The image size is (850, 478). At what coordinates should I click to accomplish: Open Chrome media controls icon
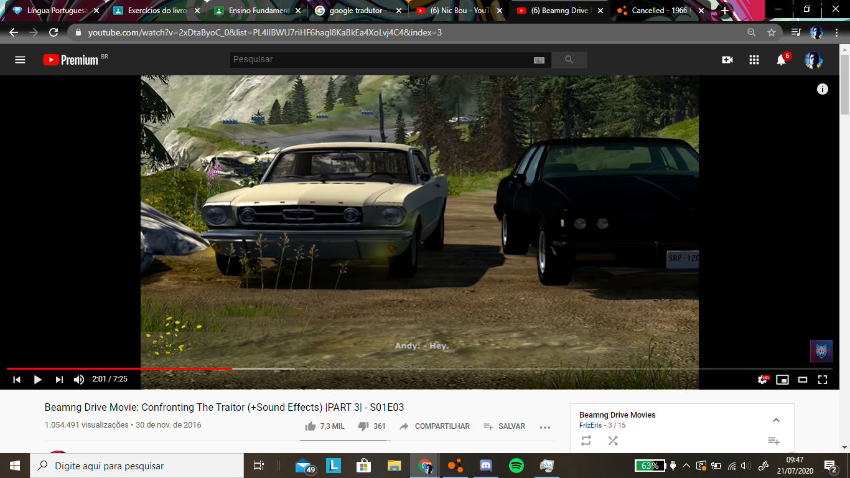click(796, 32)
